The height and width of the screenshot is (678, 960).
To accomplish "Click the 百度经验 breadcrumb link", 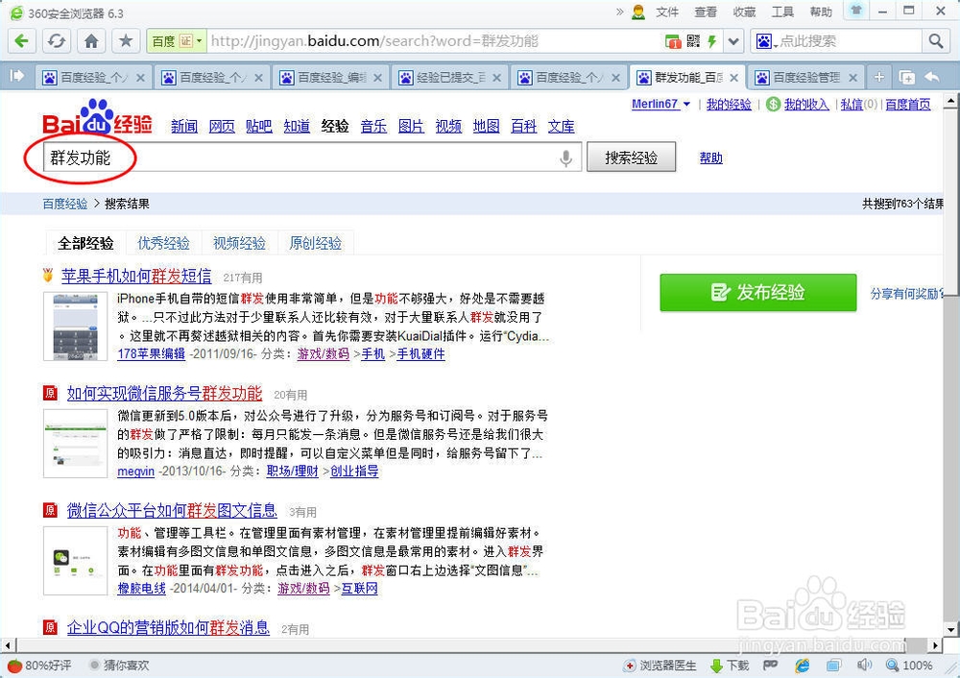I will pos(65,204).
